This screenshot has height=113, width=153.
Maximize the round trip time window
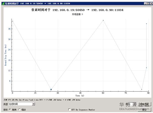pyautogui.click(x=148, y=4)
